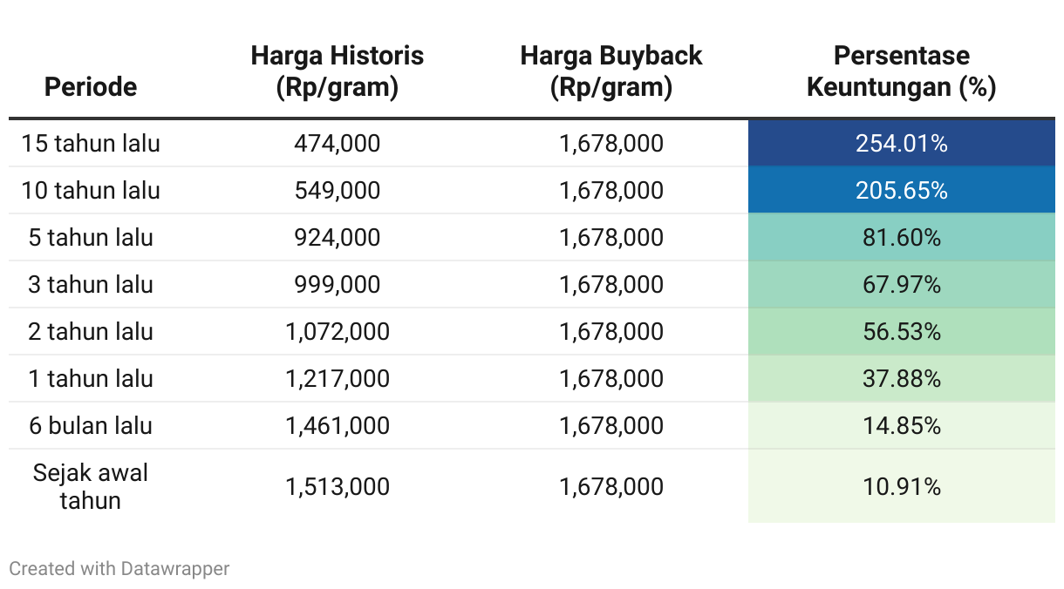Select the 15 tahun lalu row label
Viewport: 1064px width, 589px height.
coord(91,143)
